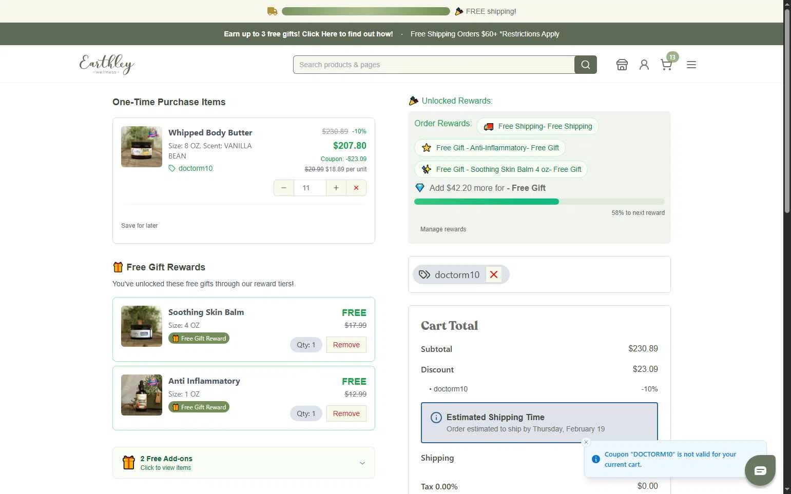The image size is (791, 494).
Task: Click the free shipping progress bar at top
Action: [366, 11]
